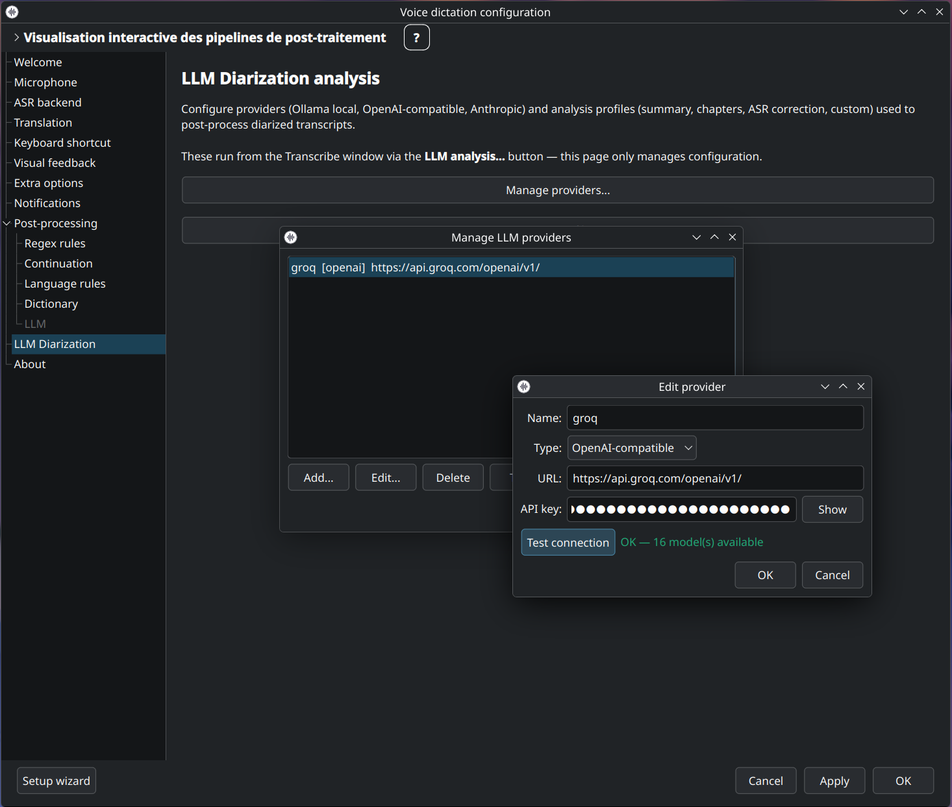Open the Type dropdown OpenAI-compatible
The height and width of the screenshot is (807, 952).
[632, 448]
